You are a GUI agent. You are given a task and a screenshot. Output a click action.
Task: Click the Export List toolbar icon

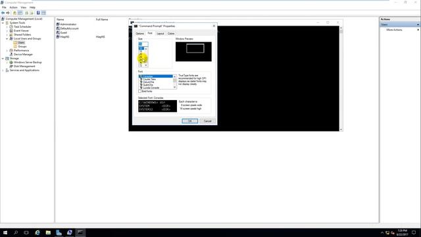point(32,13)
